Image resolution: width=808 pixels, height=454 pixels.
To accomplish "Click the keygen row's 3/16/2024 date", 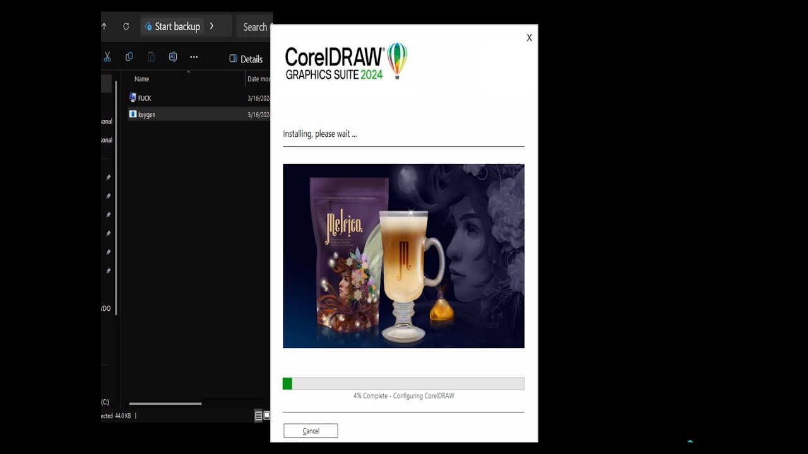I will (259, 115).
